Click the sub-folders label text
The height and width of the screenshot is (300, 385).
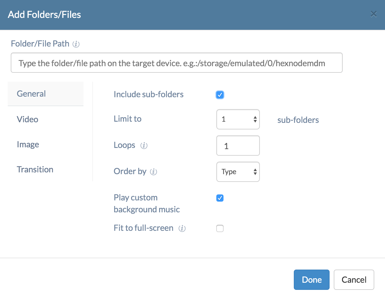point(298,120)
